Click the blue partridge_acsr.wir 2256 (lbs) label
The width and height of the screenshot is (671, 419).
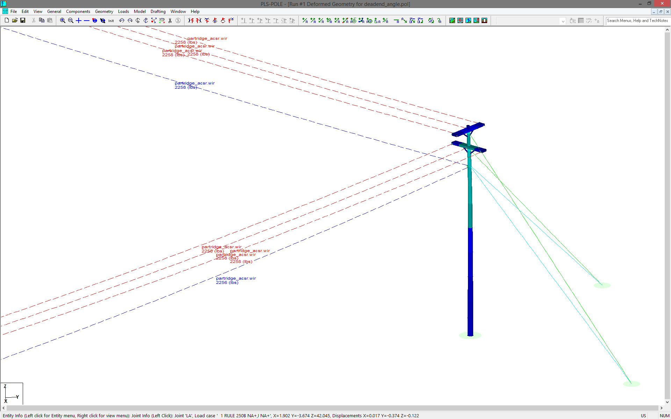[x=236, y=280]
